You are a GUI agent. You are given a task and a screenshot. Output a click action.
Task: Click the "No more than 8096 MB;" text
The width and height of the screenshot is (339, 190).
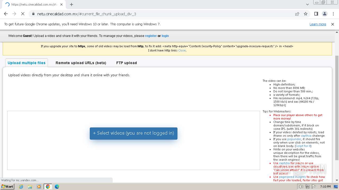[289, 88]
